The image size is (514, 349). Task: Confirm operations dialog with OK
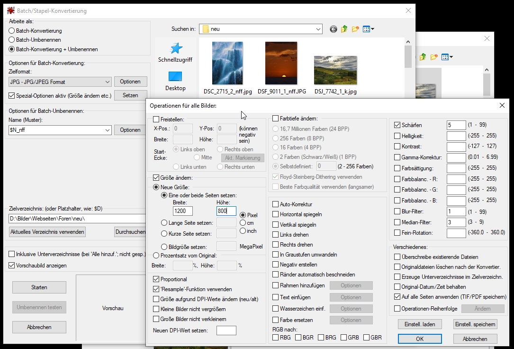pyautogui.click(x=420, y=339)
